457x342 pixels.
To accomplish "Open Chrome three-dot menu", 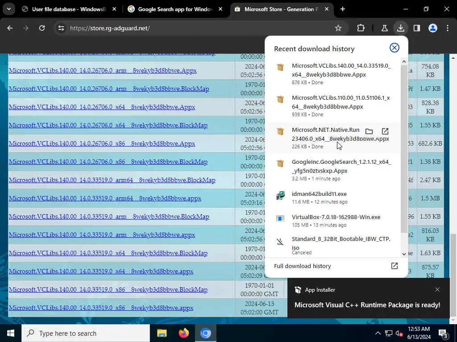I will [x=448, y=28].
